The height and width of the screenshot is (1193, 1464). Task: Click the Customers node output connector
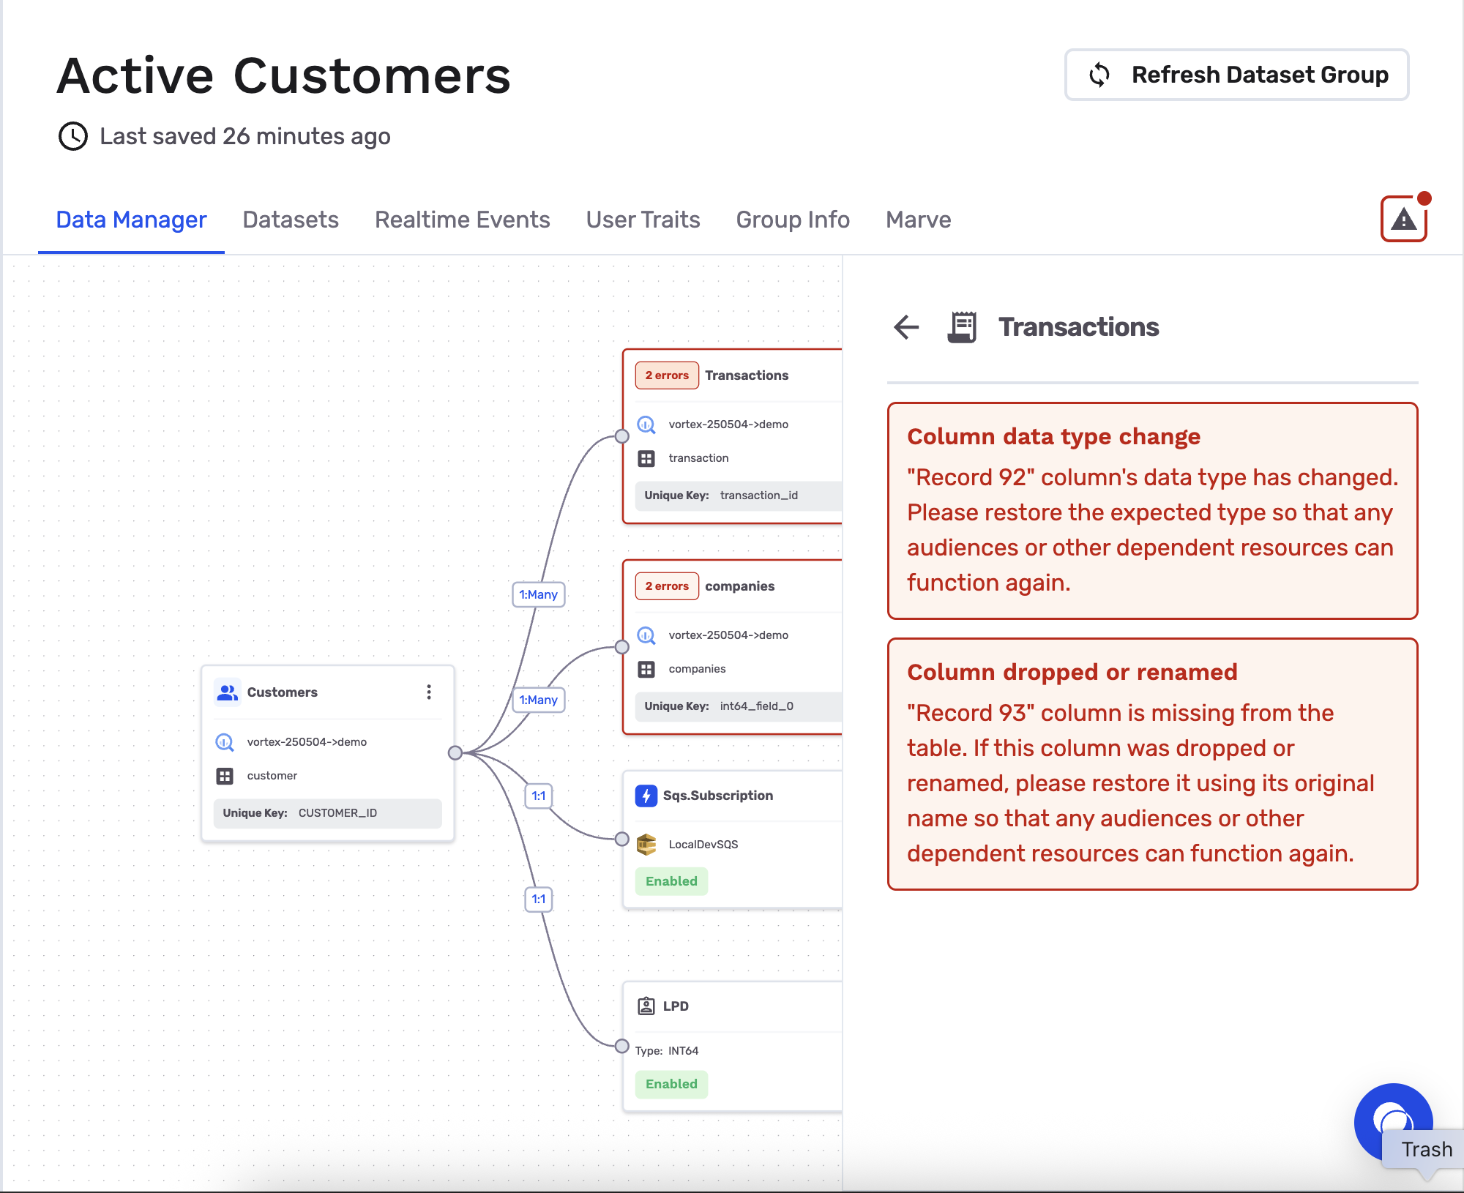coord(455,752)
